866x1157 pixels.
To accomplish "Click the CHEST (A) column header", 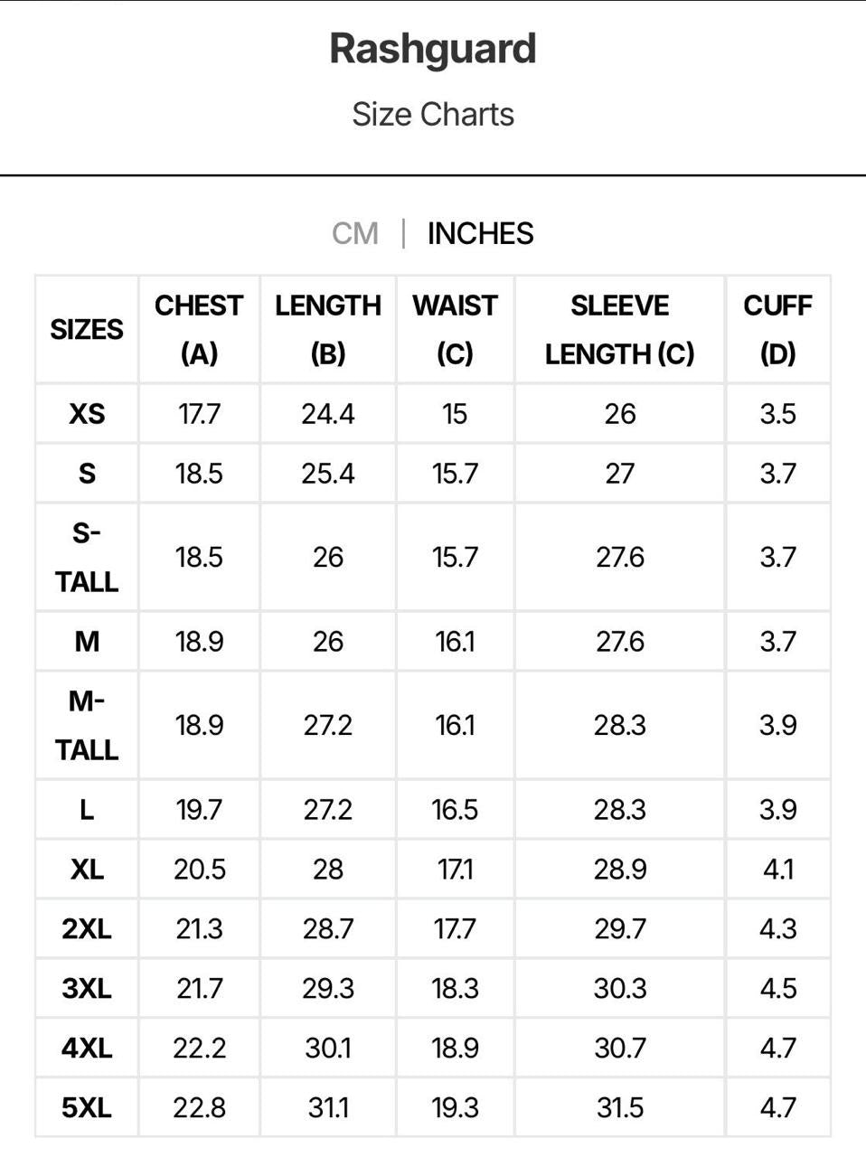I will 199,329.
